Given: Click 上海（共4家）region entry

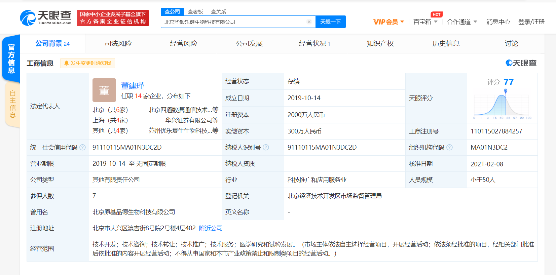Looking at the screenshot, I should [110, 120].
